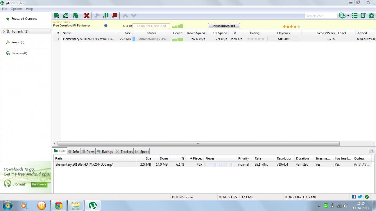The image size is (376, 211).
Task: Click the Add Torrent toolbar icon
Action: click(56, 16)
